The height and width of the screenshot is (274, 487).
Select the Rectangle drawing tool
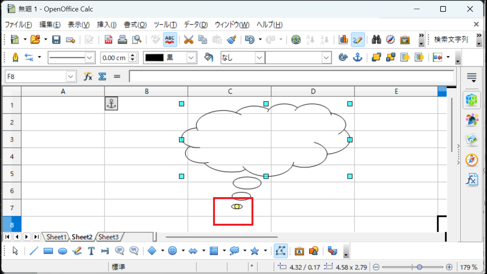click(48, 251)
